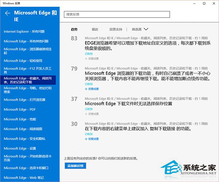The height and width of the screenshot is (182, 219).
Task: Open Microsoft Edge - 浏览器崩溃或挂起 category
Action: tap(28, 51)
